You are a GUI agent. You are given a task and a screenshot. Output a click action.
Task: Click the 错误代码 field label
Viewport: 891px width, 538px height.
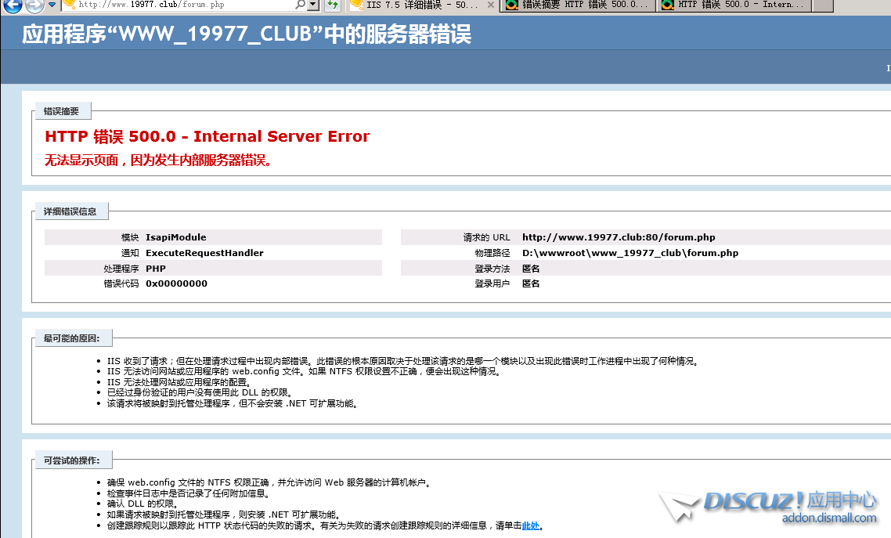tap(121, 283)
